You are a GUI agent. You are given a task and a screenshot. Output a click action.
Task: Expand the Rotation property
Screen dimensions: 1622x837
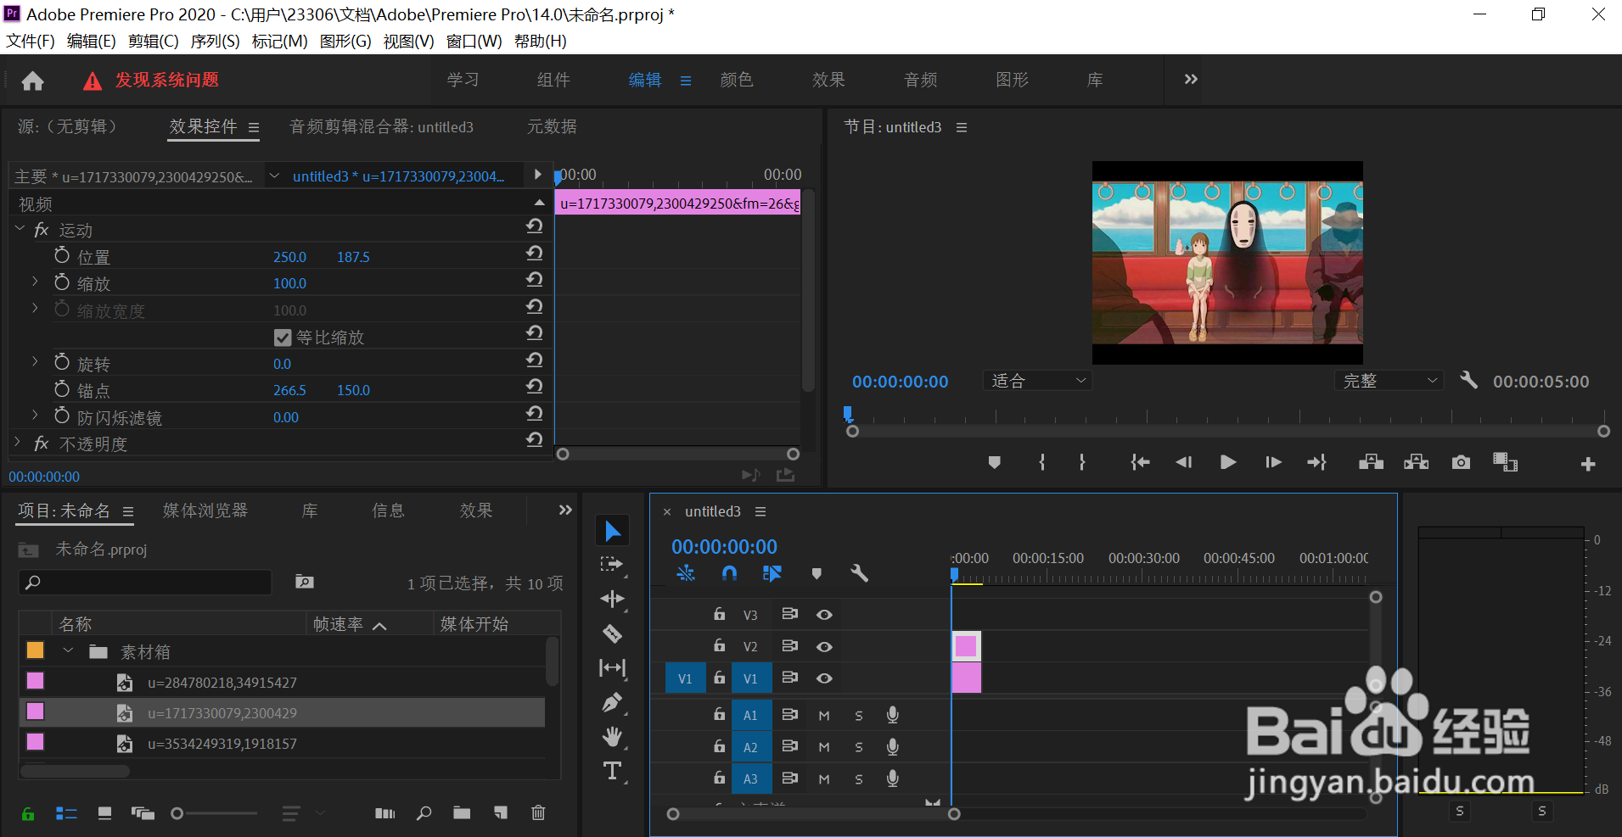(x=35, y=361)
